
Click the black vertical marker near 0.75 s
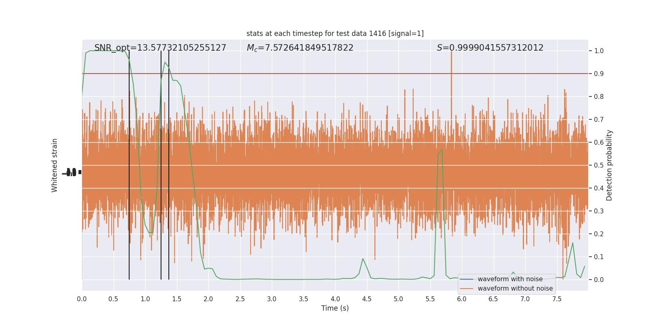(x=129, y=165)
